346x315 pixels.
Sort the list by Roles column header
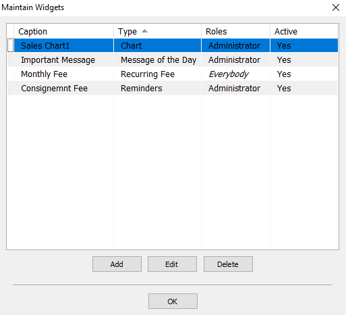pyautogui.click(x=235, y=32)
